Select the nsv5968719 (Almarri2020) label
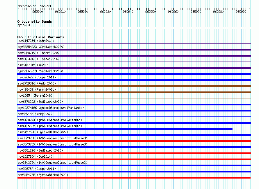The image size is (259, 189). (38, 53)
